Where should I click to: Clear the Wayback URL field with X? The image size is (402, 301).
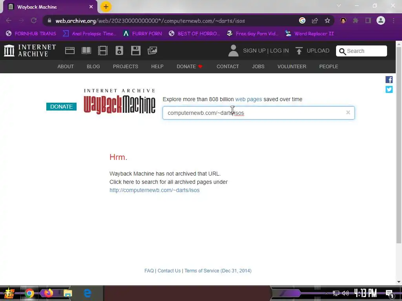[348, 112]
